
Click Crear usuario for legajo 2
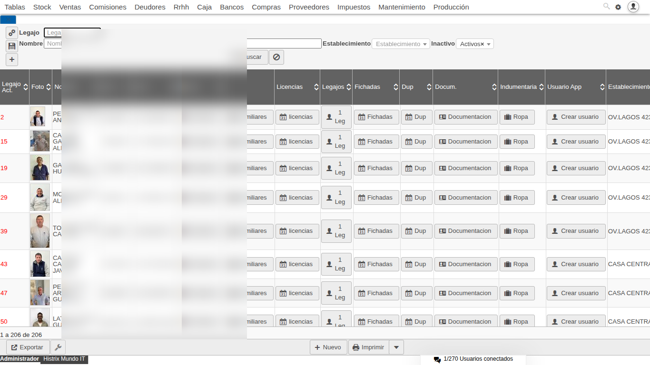(x=575, y=117)
